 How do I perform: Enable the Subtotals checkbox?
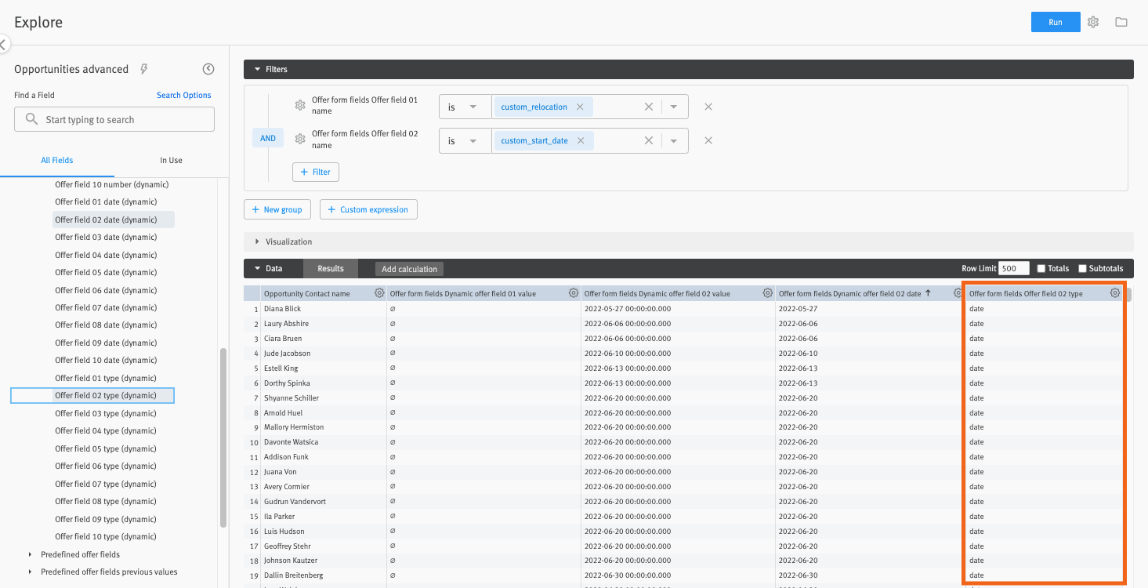[x=1082, y=268]
